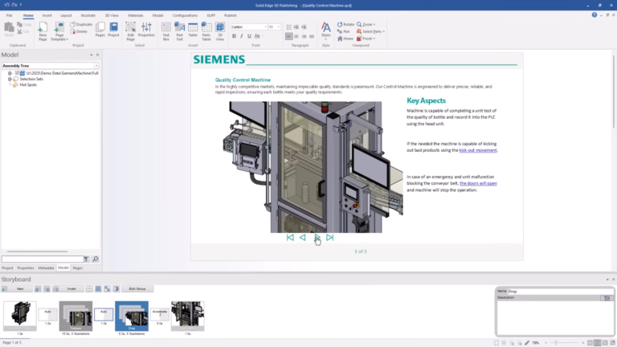
Task: Open Properties in the Select group
Action: pyautogui.click(x=146, y=30)
